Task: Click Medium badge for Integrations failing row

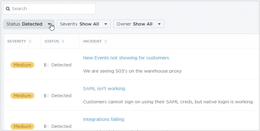Action: pyautogui.click(x=22, y=126)
